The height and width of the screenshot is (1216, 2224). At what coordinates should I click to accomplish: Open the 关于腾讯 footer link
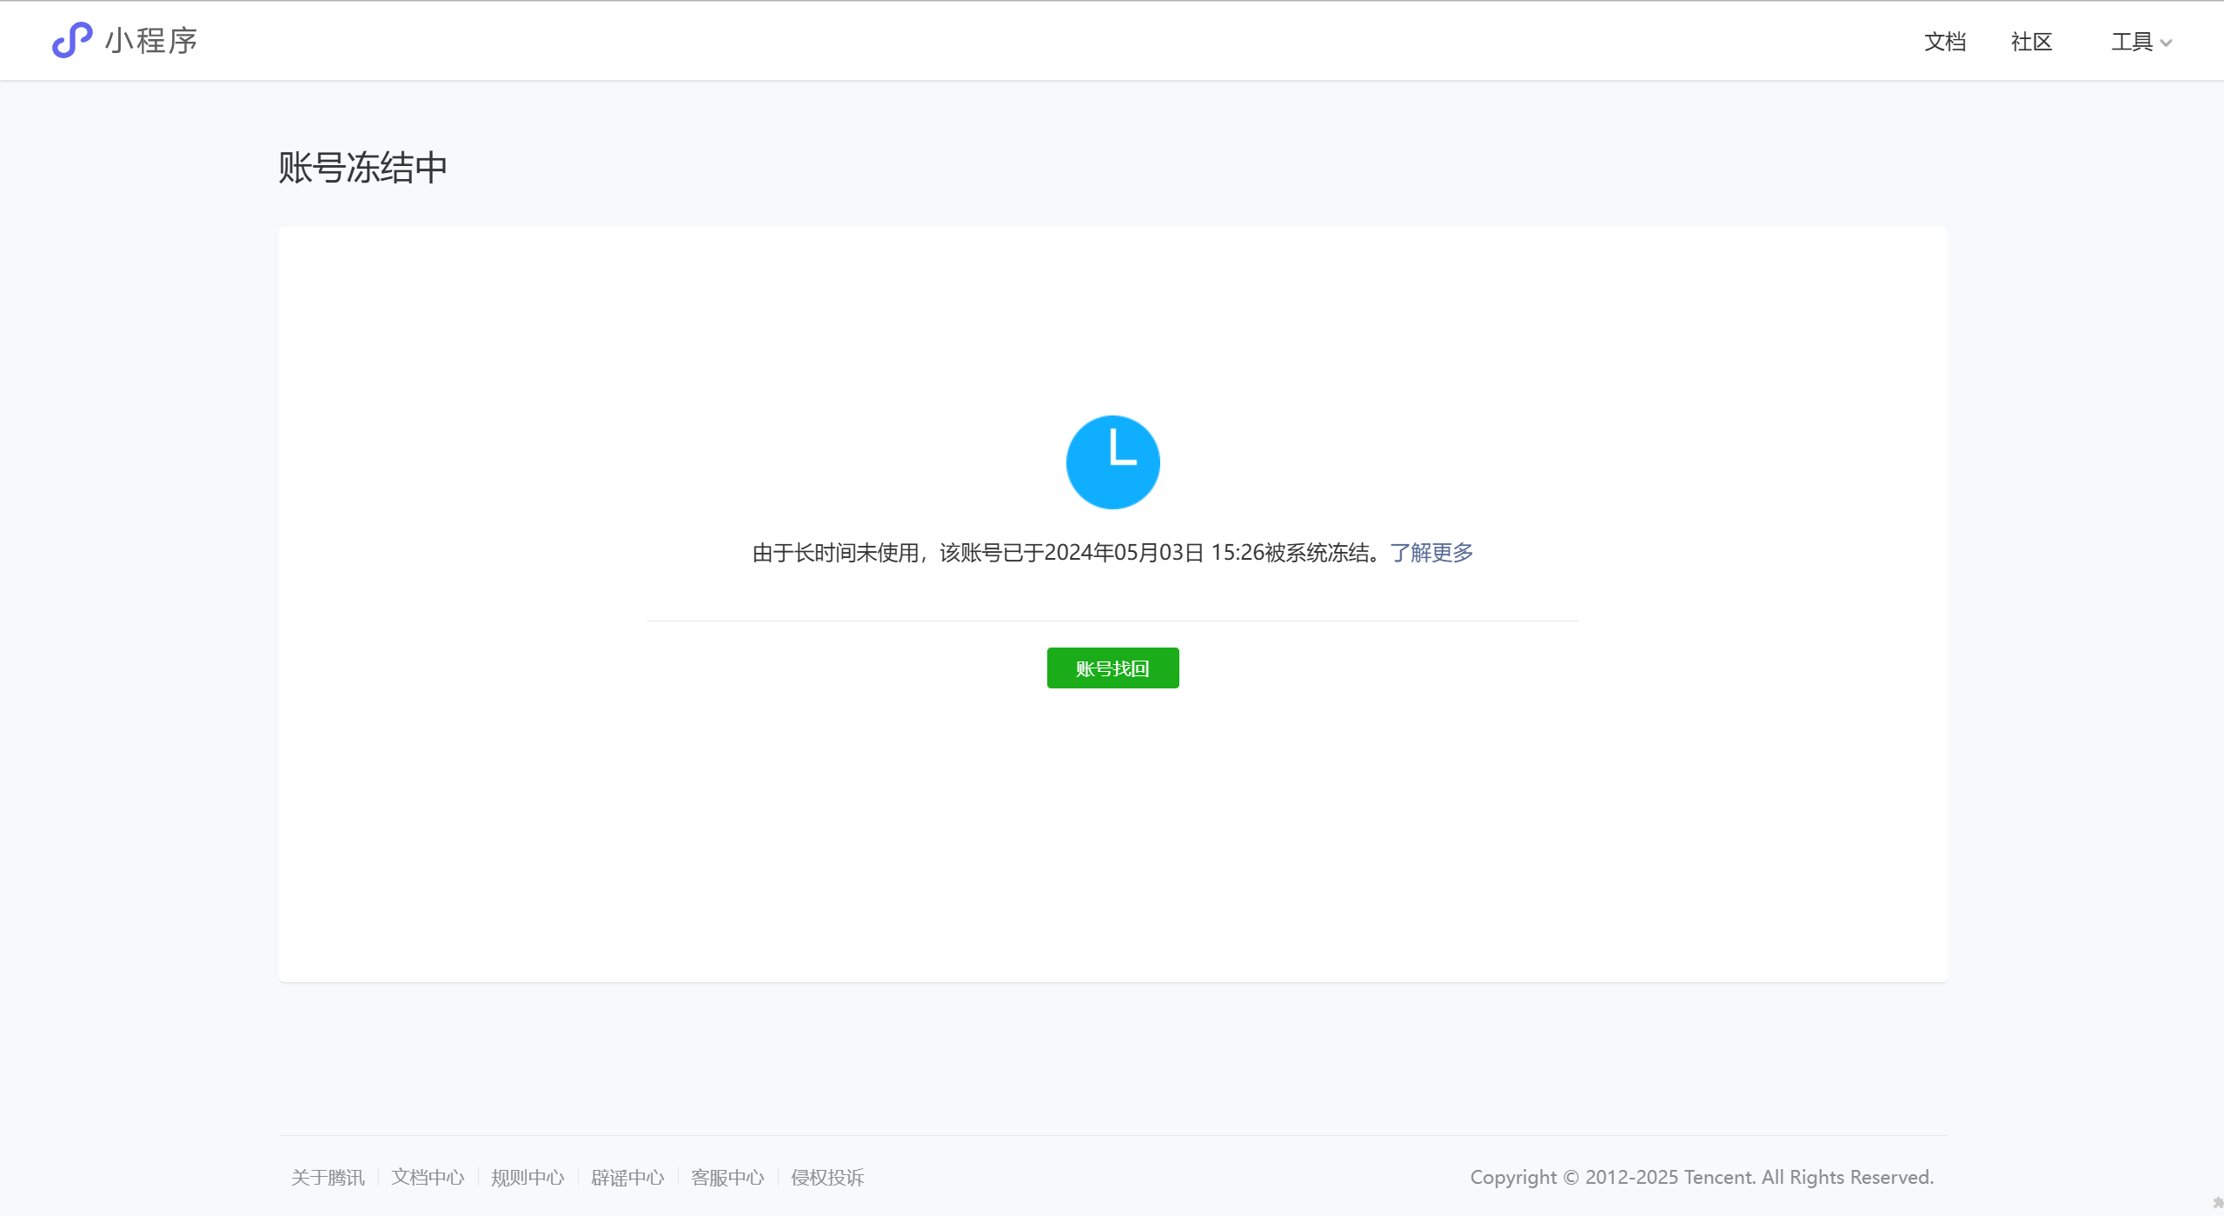point(328,1178)
